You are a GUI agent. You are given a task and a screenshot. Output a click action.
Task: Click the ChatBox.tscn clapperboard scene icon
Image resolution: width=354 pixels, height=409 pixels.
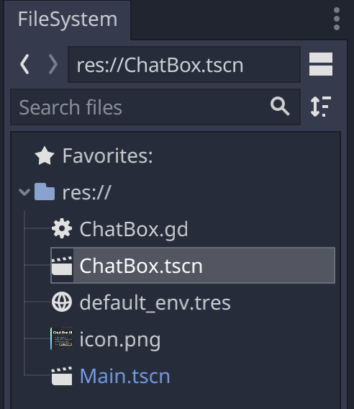pos(62,266)
